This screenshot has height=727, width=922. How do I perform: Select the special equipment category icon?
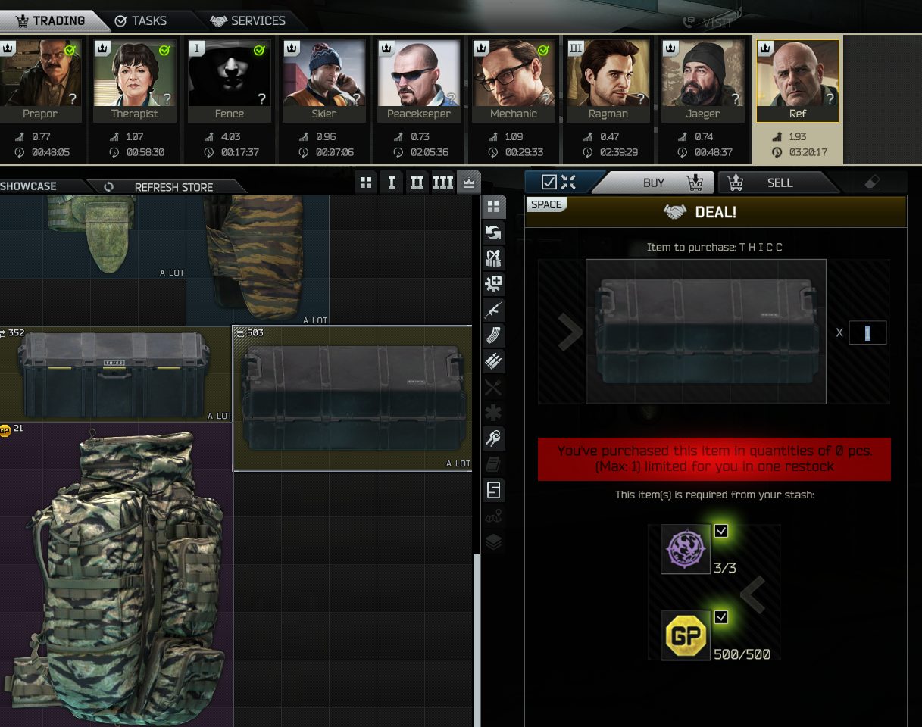494,490
